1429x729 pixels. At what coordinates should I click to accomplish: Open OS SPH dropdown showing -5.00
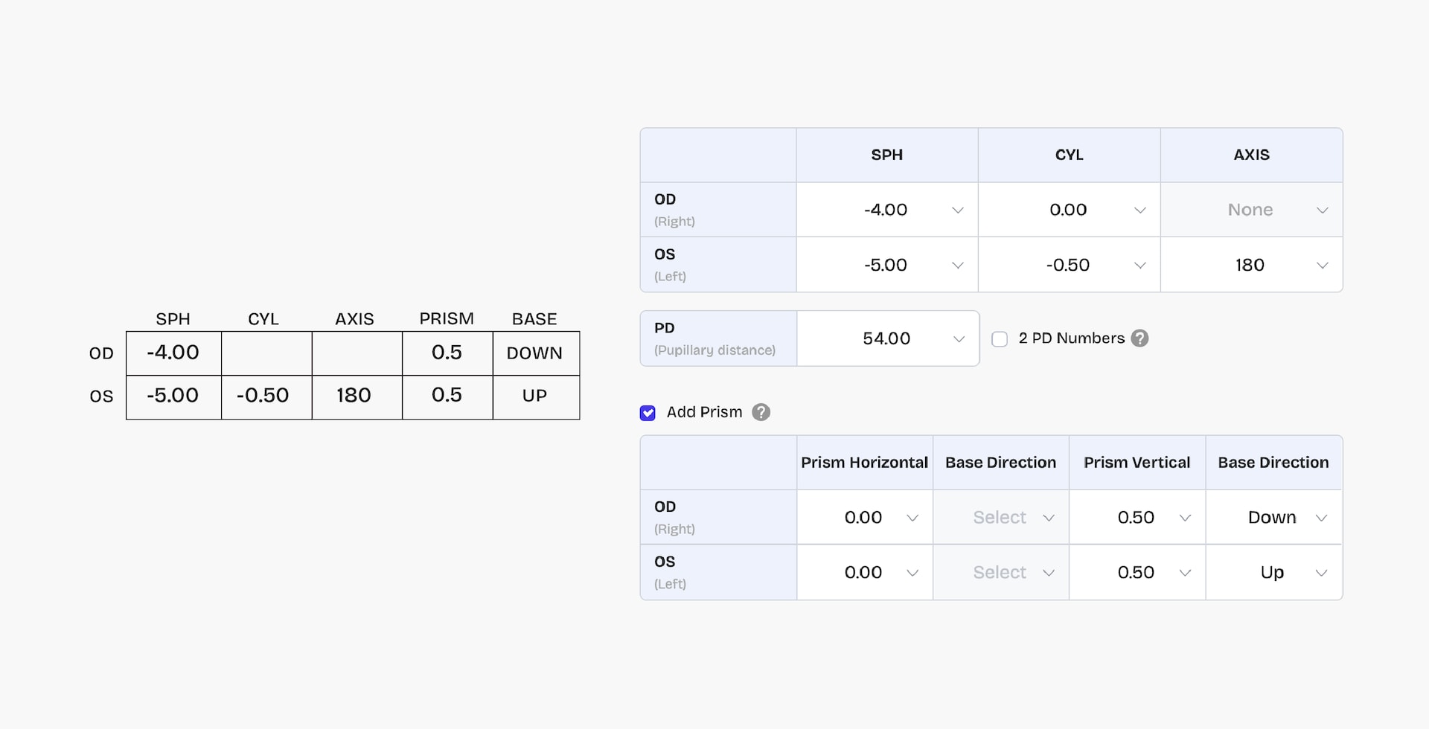coord(887,266)
